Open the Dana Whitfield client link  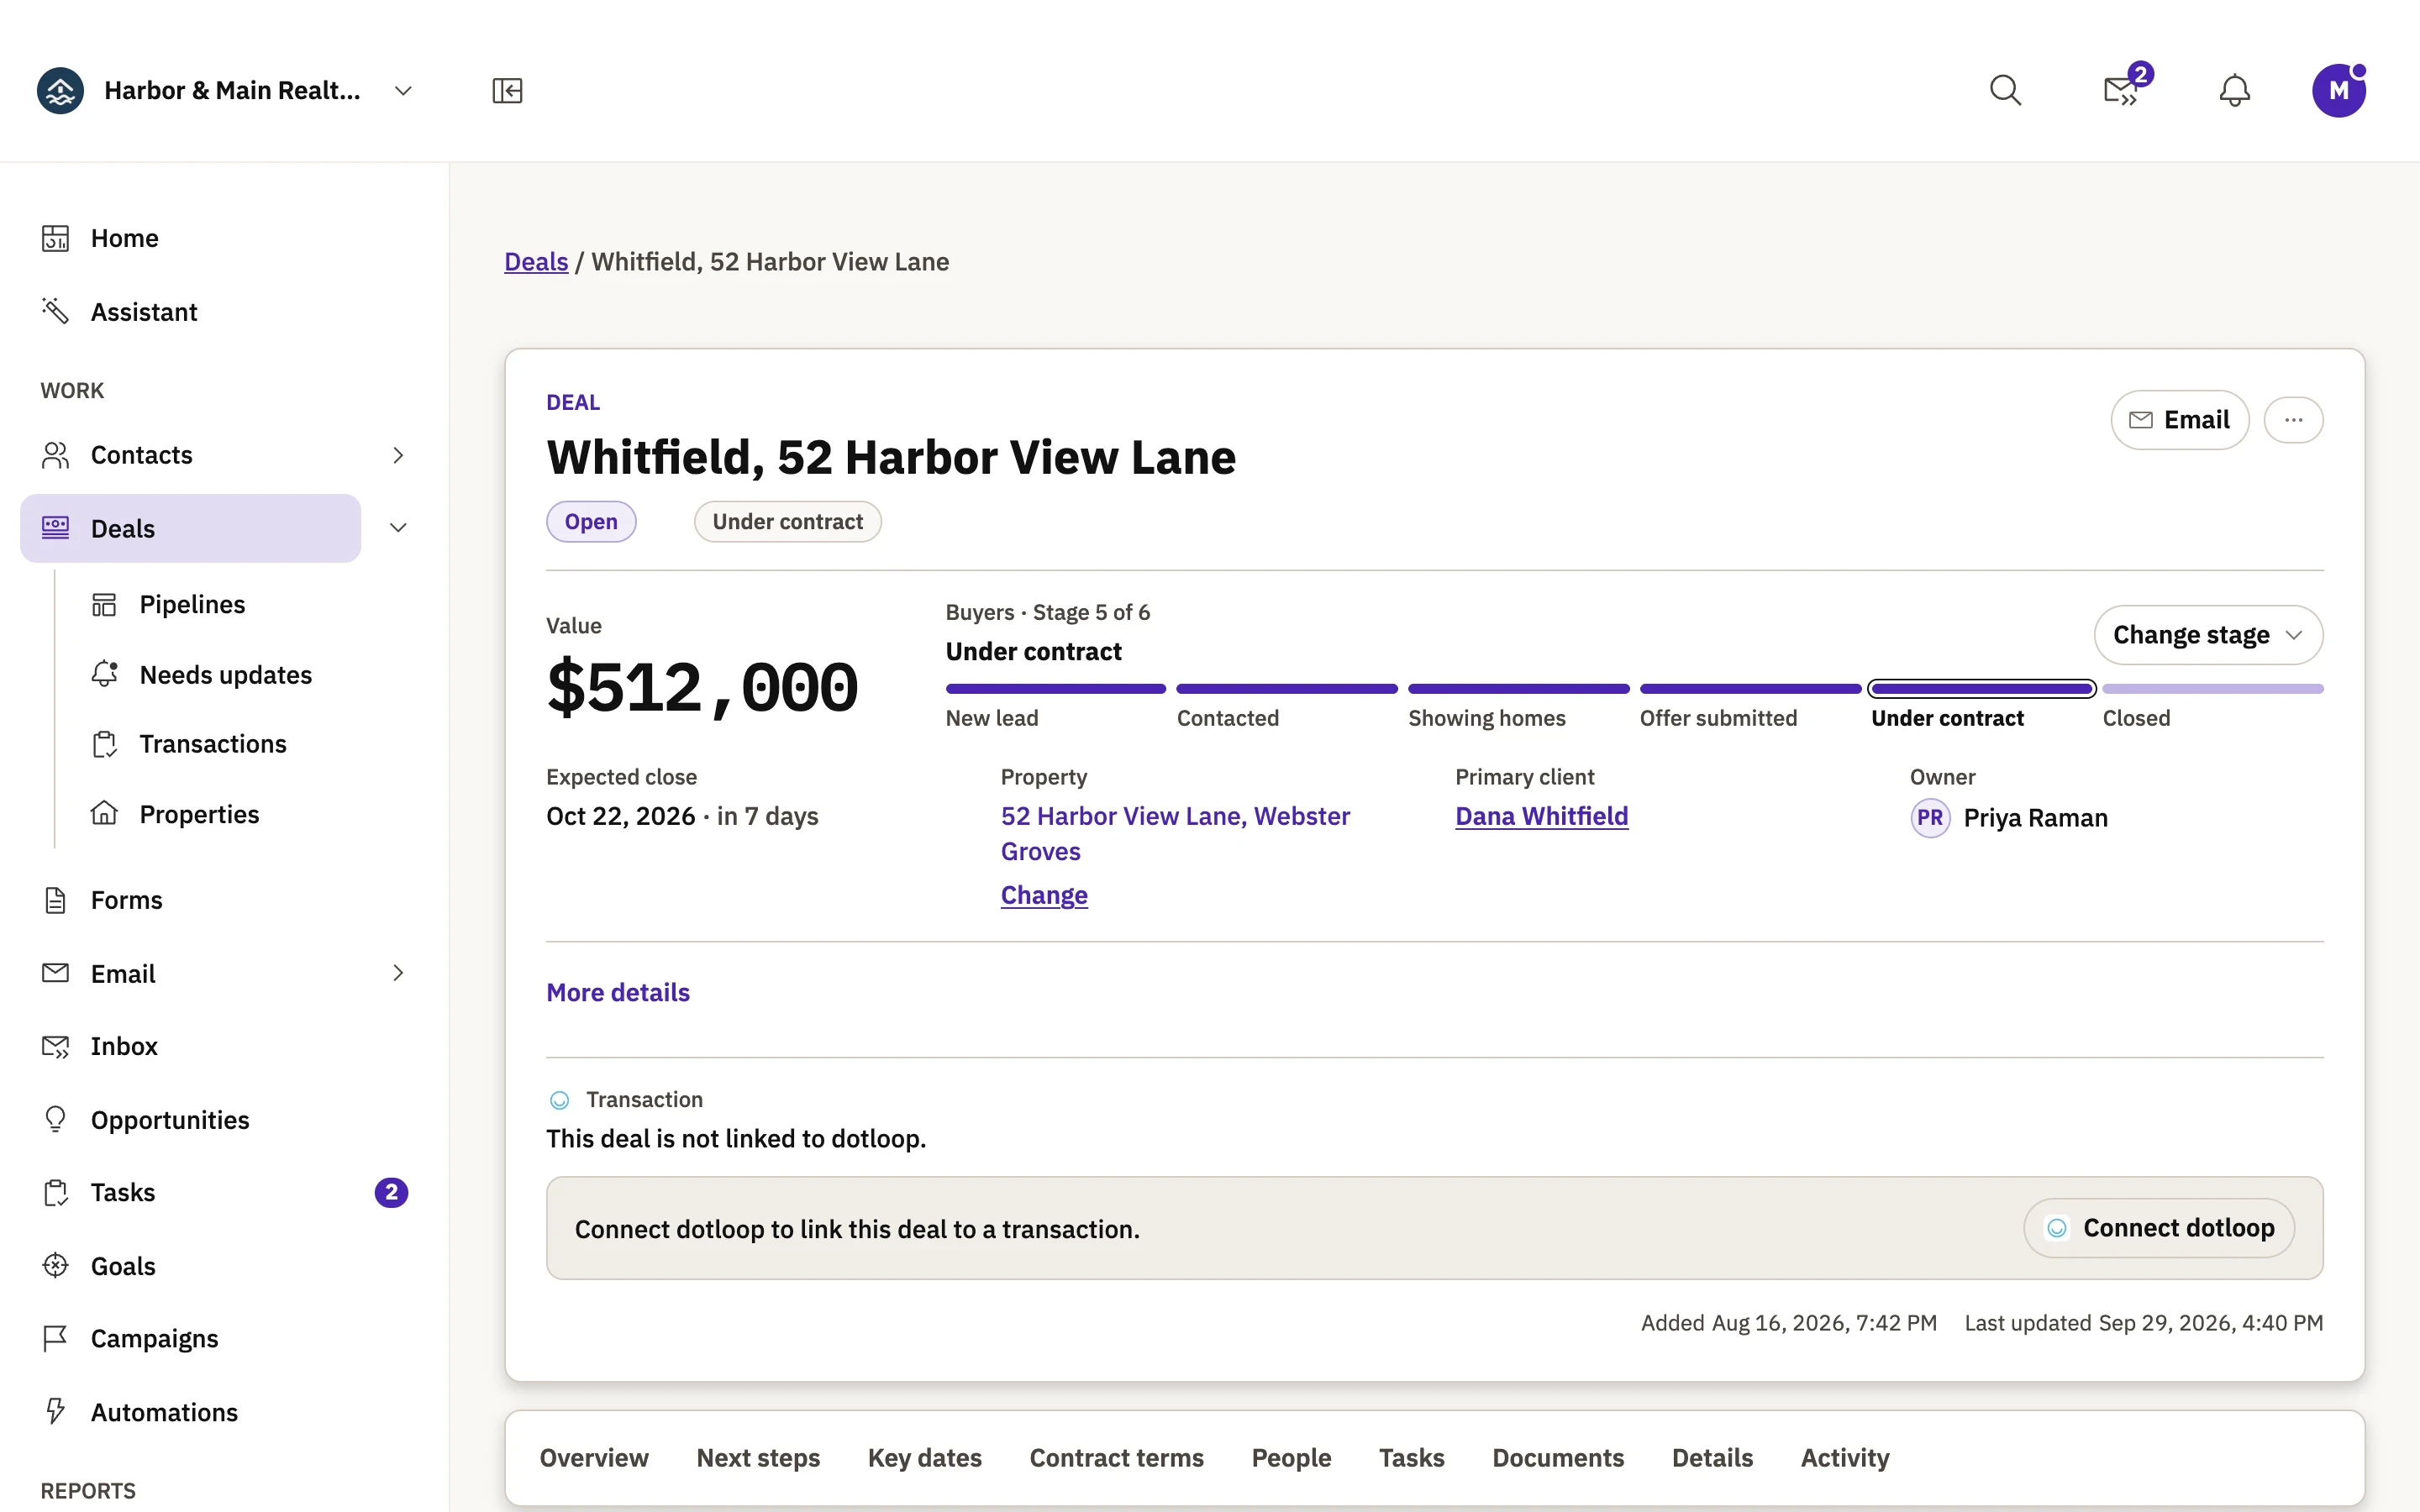pos(1541,816)
